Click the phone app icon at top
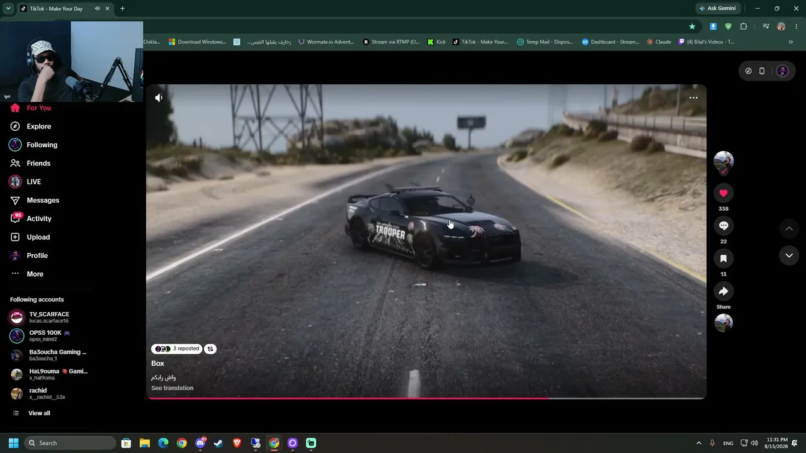 pos(761,71)
